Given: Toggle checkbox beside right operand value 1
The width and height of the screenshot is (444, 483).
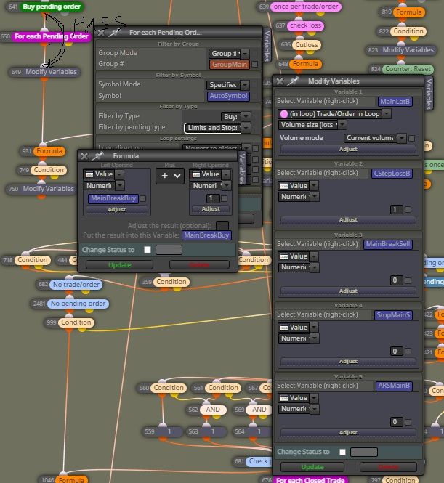Looking at the screenshot, I should [x=224, y=199].
